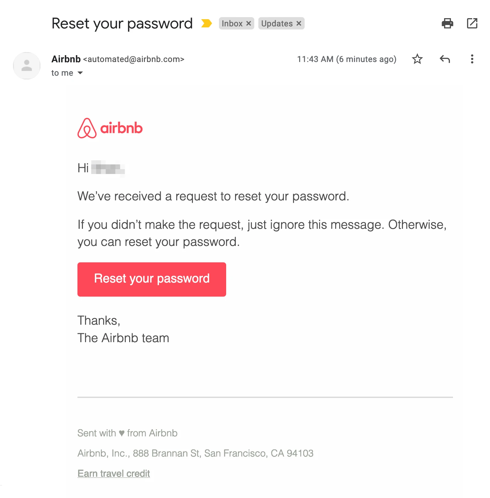Open the three-dot More options menu
490x498 pixels.
click(x=472, y=59)
